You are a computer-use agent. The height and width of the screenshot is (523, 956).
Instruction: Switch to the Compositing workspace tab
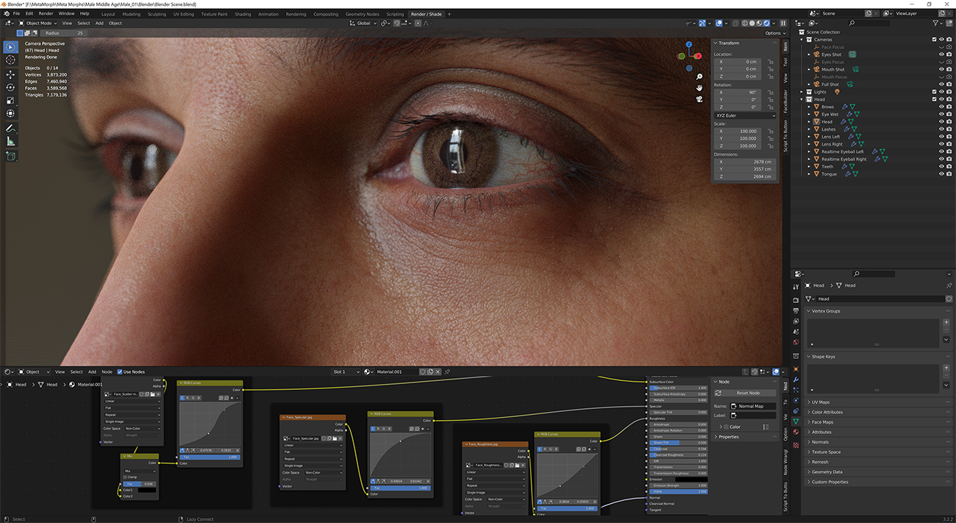(326, 14)
